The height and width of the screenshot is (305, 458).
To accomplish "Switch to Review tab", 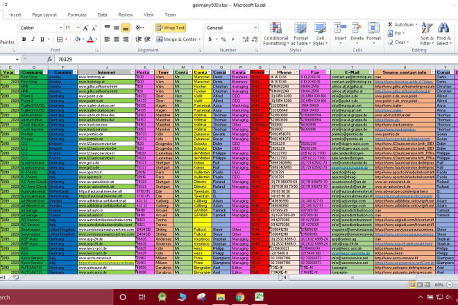I will [126, 15].
